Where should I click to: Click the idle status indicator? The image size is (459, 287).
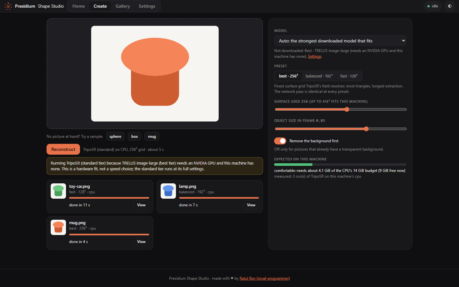tap(433, 6)
